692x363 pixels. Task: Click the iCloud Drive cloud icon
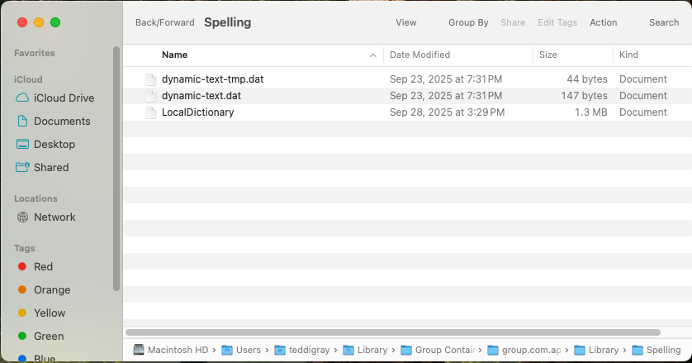point(22,98)
